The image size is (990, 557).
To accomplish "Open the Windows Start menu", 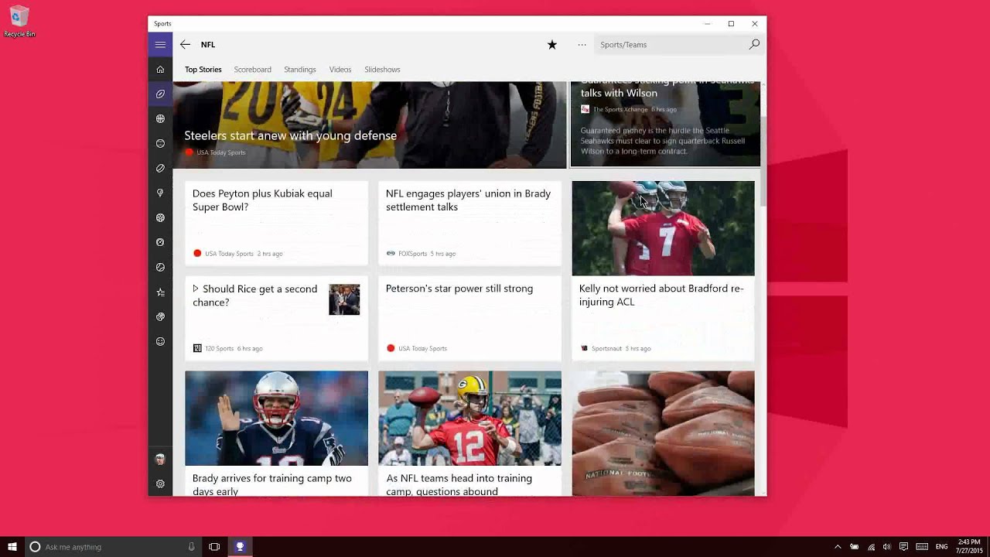I will click(12, 546).
